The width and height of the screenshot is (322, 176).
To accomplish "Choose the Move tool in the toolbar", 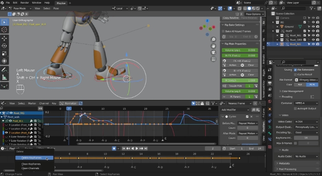I will (4, 38).
